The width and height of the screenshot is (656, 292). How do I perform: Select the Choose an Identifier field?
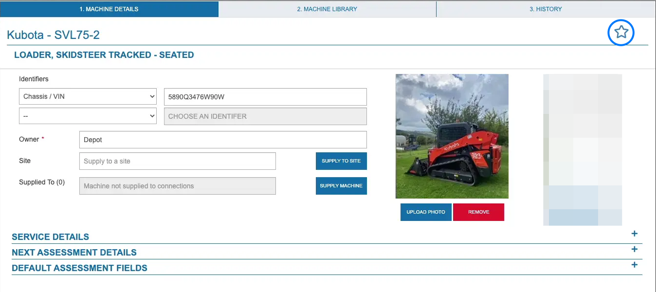265,116
